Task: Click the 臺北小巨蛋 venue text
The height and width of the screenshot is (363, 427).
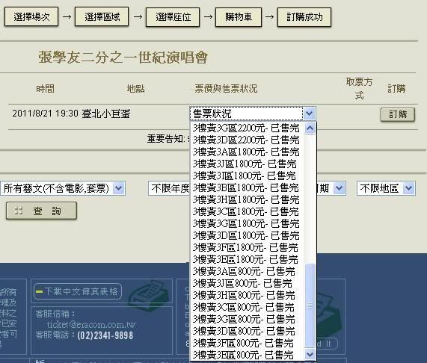Action: pos(106,114)
